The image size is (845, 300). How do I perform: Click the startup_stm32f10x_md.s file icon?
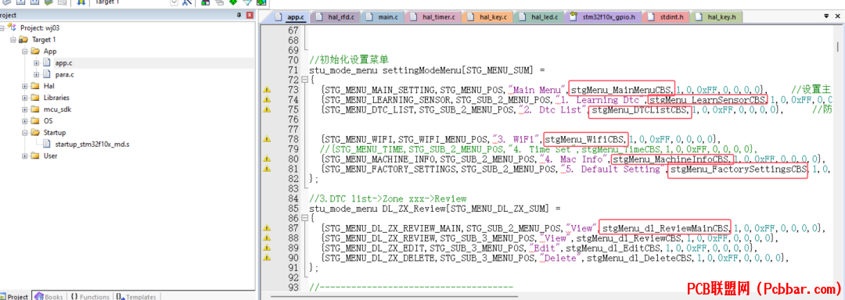(47, 144)
